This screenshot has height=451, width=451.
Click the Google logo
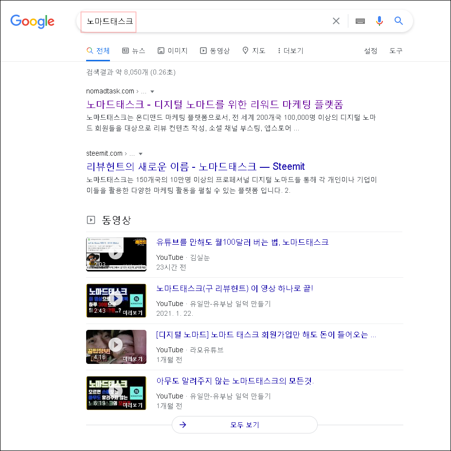click(32, 21)
